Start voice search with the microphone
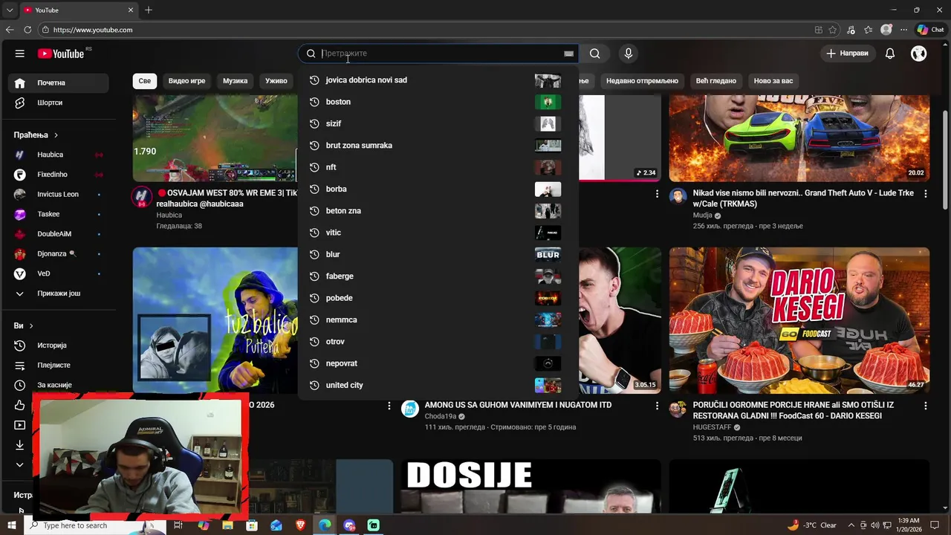The height and width of the screenshot is (535, 951). tap(629, 53)
